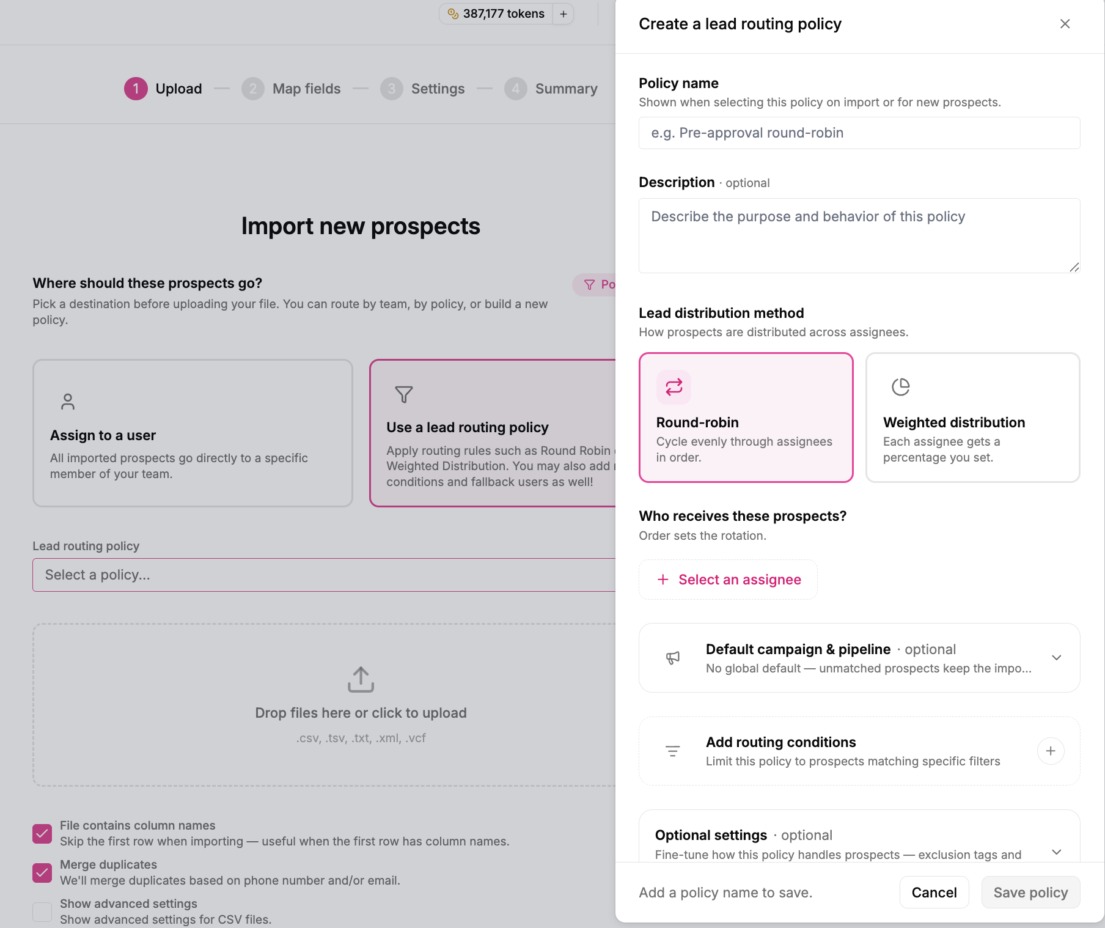The height and width of the screenshot is (928, 1105).
Task: Expand Default campaign & pipeline section
Action: click(x=1056, y=658)
